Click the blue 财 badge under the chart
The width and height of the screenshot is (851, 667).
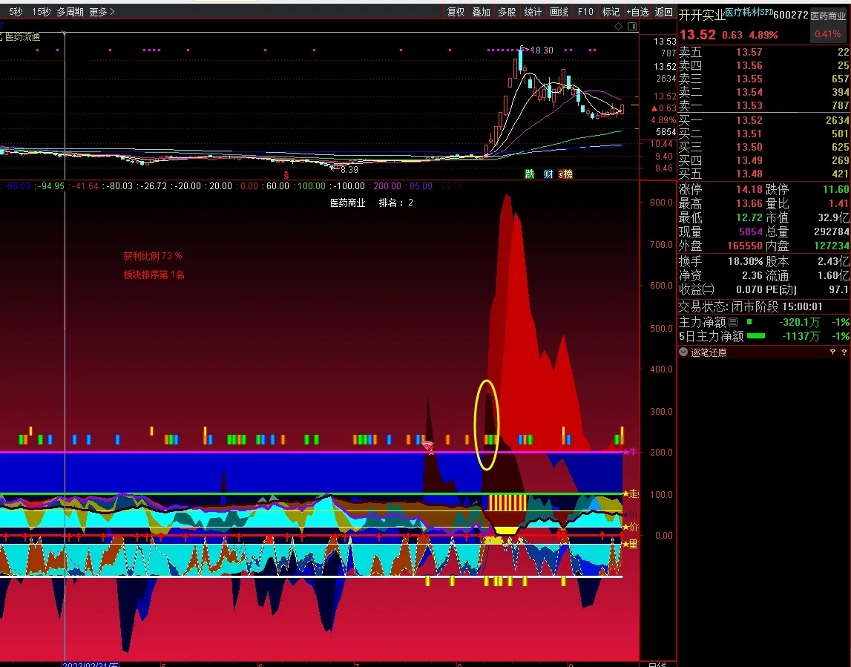tap(548, 174)
